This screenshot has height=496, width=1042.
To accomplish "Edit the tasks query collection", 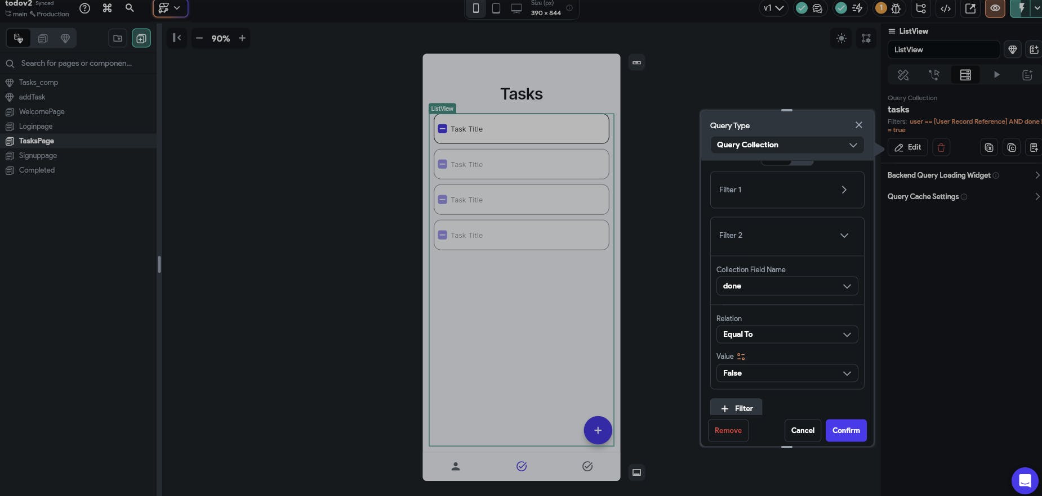I will 908,147.
